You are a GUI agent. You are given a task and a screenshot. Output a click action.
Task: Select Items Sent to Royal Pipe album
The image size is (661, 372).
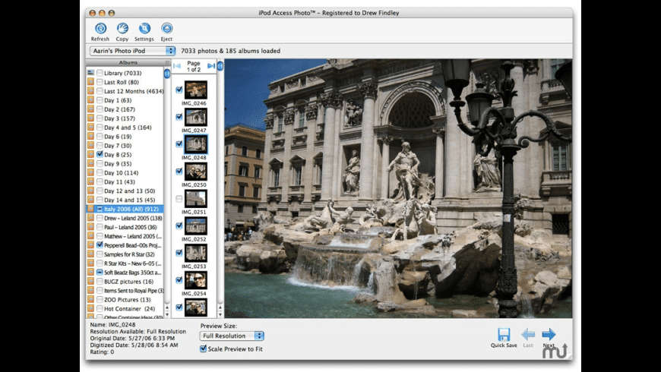pyautogui.click(x=134, y=290)
